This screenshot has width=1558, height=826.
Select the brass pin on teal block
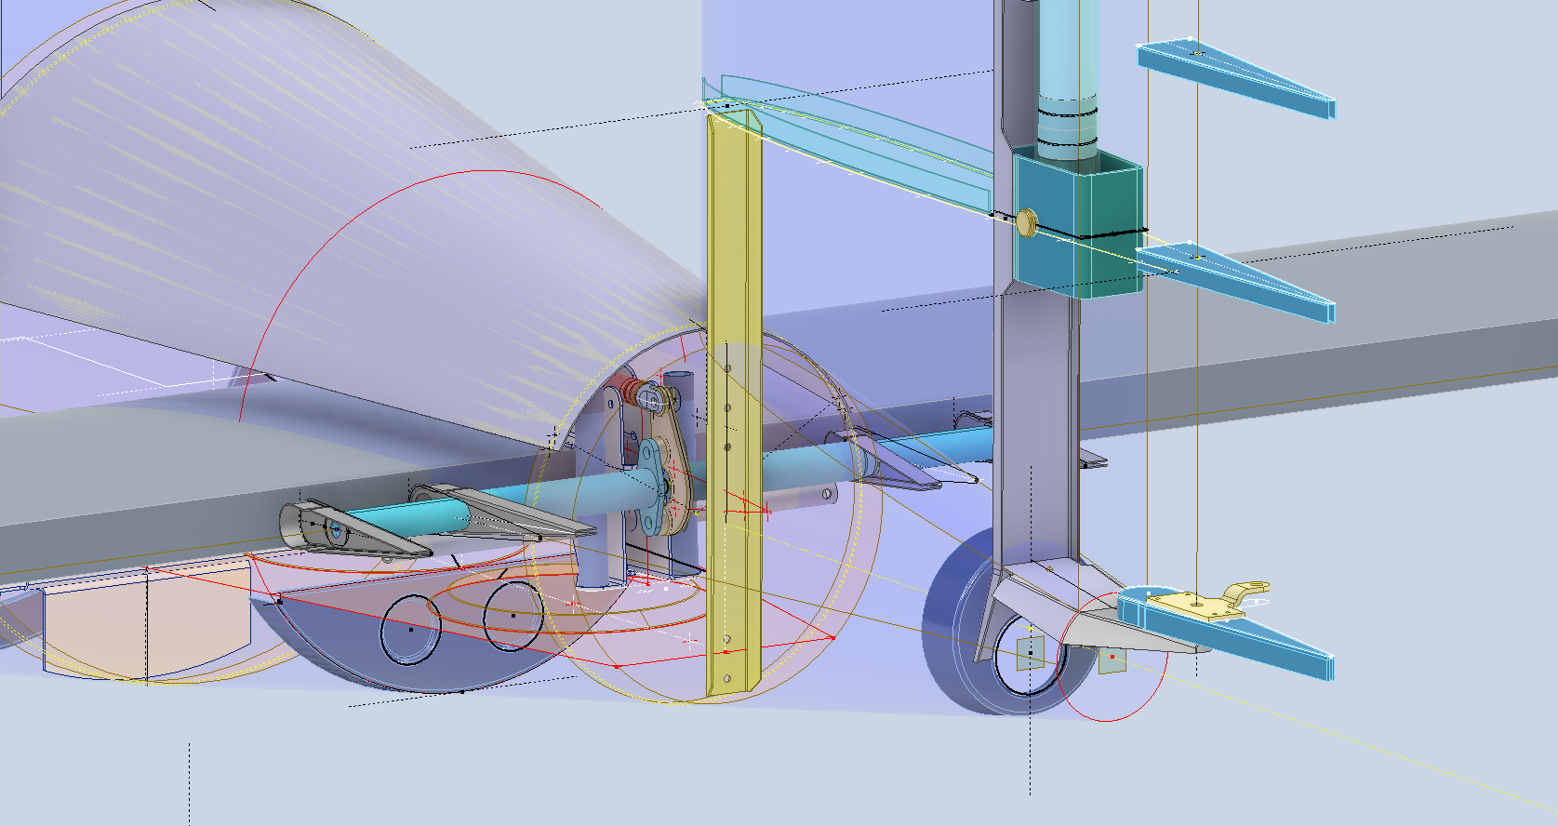tap(1027, 222)
